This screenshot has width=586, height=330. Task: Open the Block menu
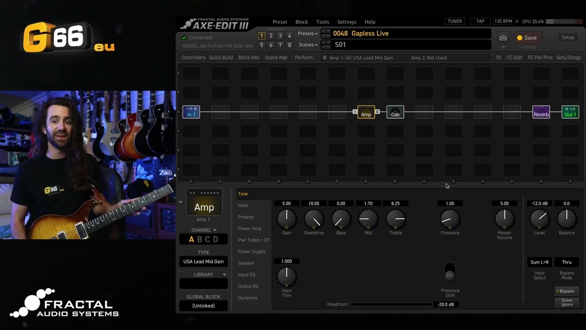coord(302,22)
